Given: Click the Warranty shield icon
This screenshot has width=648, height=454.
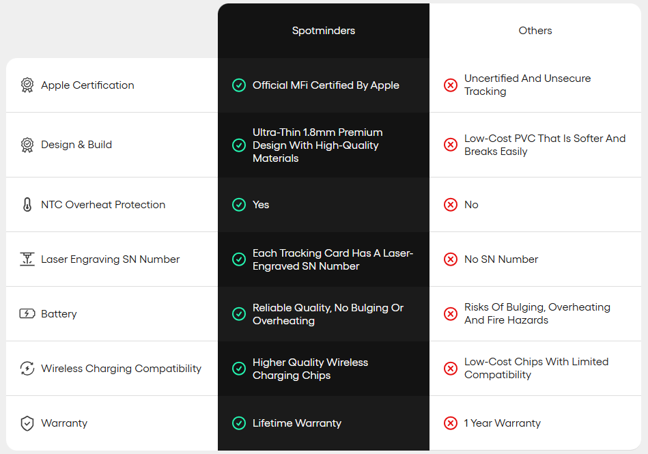Looking at the screenshot, I should point(27,423).
